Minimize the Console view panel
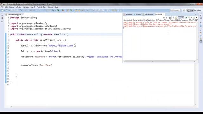Viewport: 203px width, 114px height. point(196,14)
